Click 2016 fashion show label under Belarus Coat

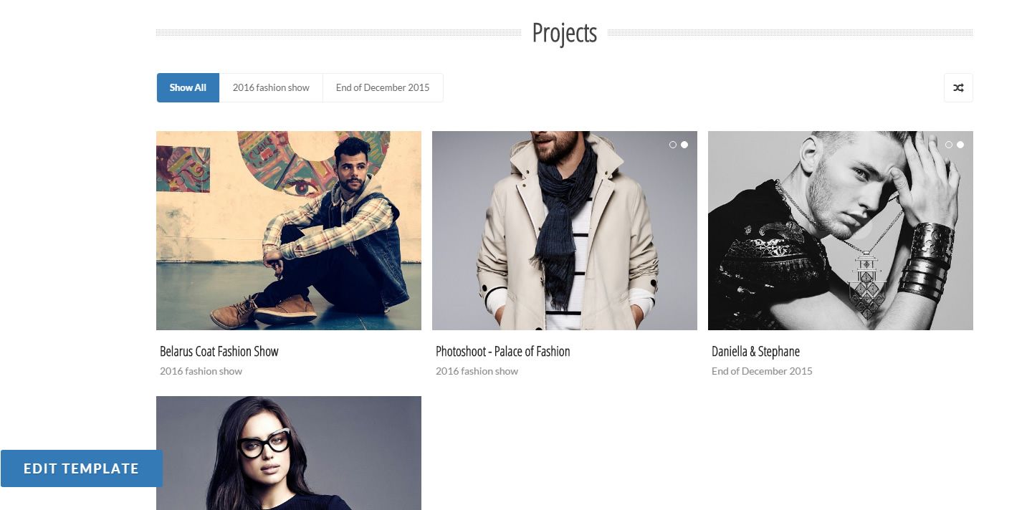coord(201,371)
